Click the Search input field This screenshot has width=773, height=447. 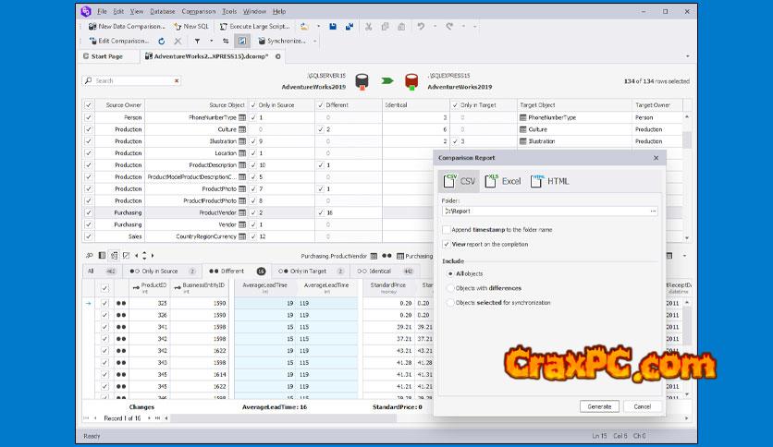pyautogui.click(x=139, y=81)
